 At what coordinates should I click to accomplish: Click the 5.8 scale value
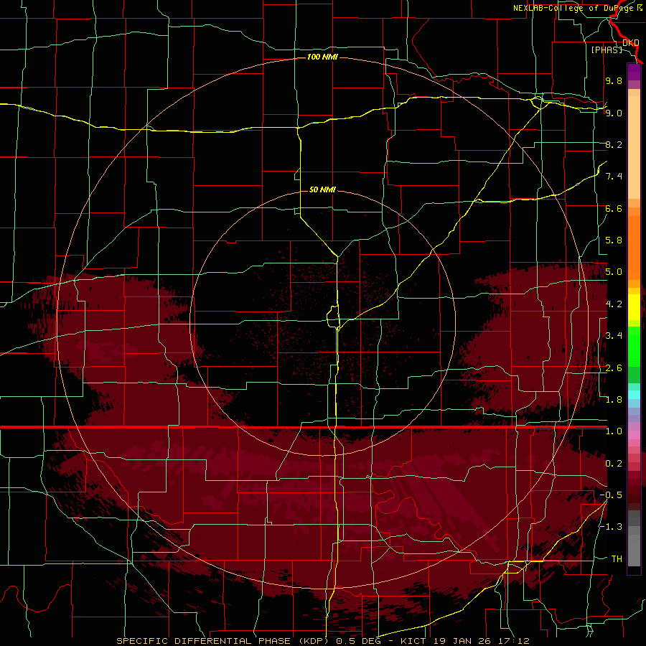pos(614,240)
